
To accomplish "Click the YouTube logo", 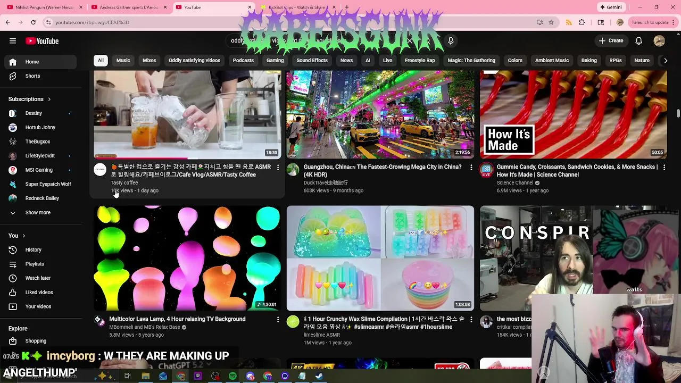I will [41, 41].
